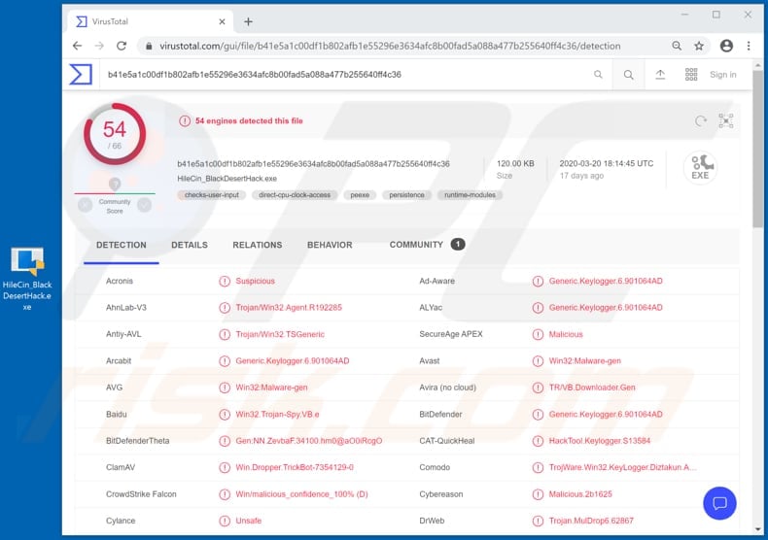Image resolution: width=768 pixels, height=540 pixels.
Task: Click the community score bar
Action: pos(115,193)
